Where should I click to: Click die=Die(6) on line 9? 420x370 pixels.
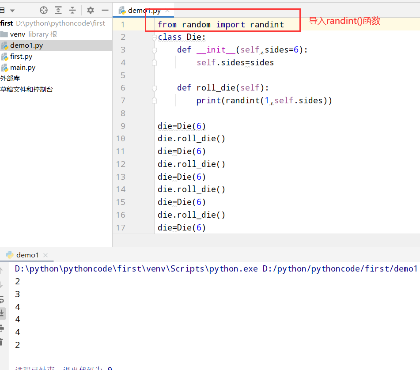pos(182,126)
